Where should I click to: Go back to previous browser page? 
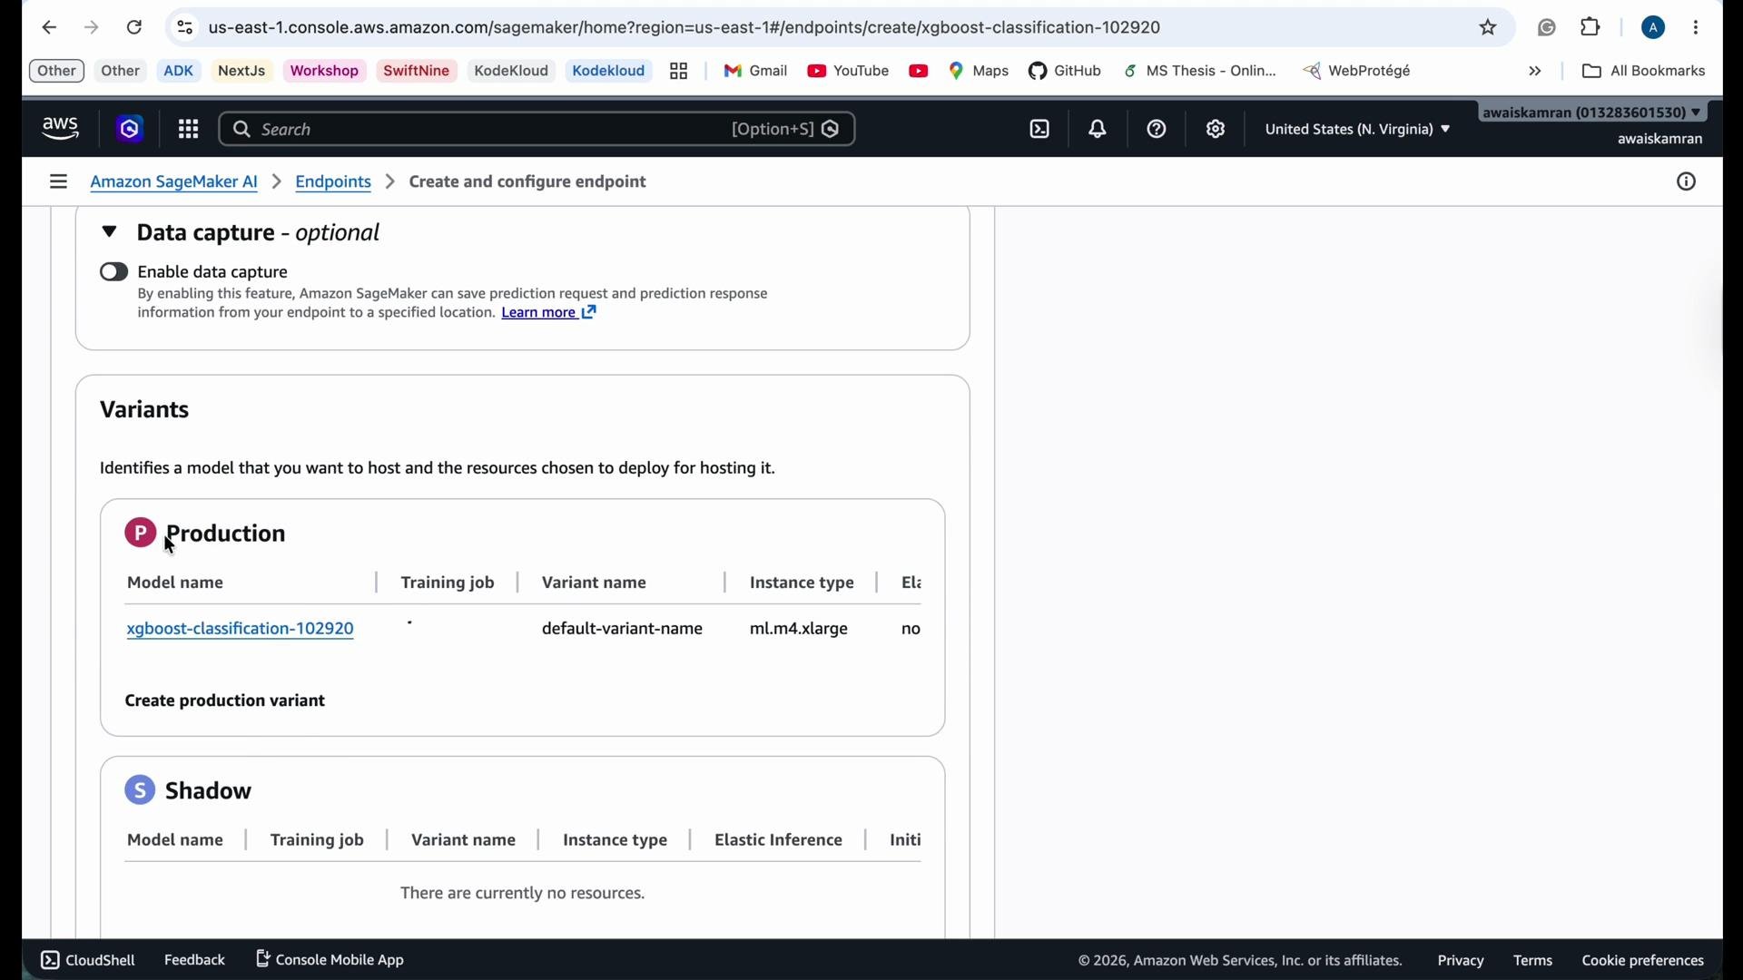click(49, 28)
